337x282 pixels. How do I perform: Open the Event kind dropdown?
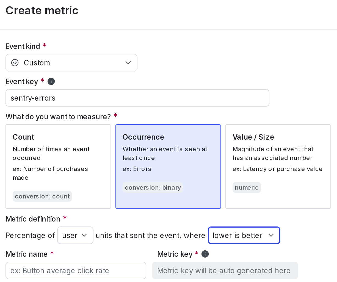[71, 63]
